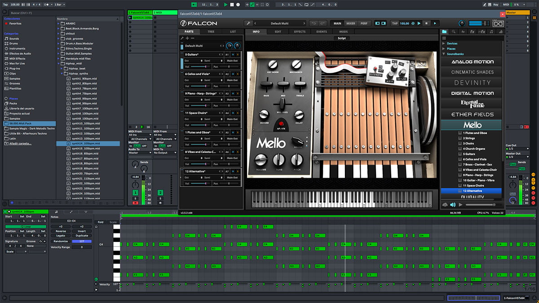Open the EFFECTS tab in Falcon
The height and width of the screenshot is (303, 539).
(300, 32)
